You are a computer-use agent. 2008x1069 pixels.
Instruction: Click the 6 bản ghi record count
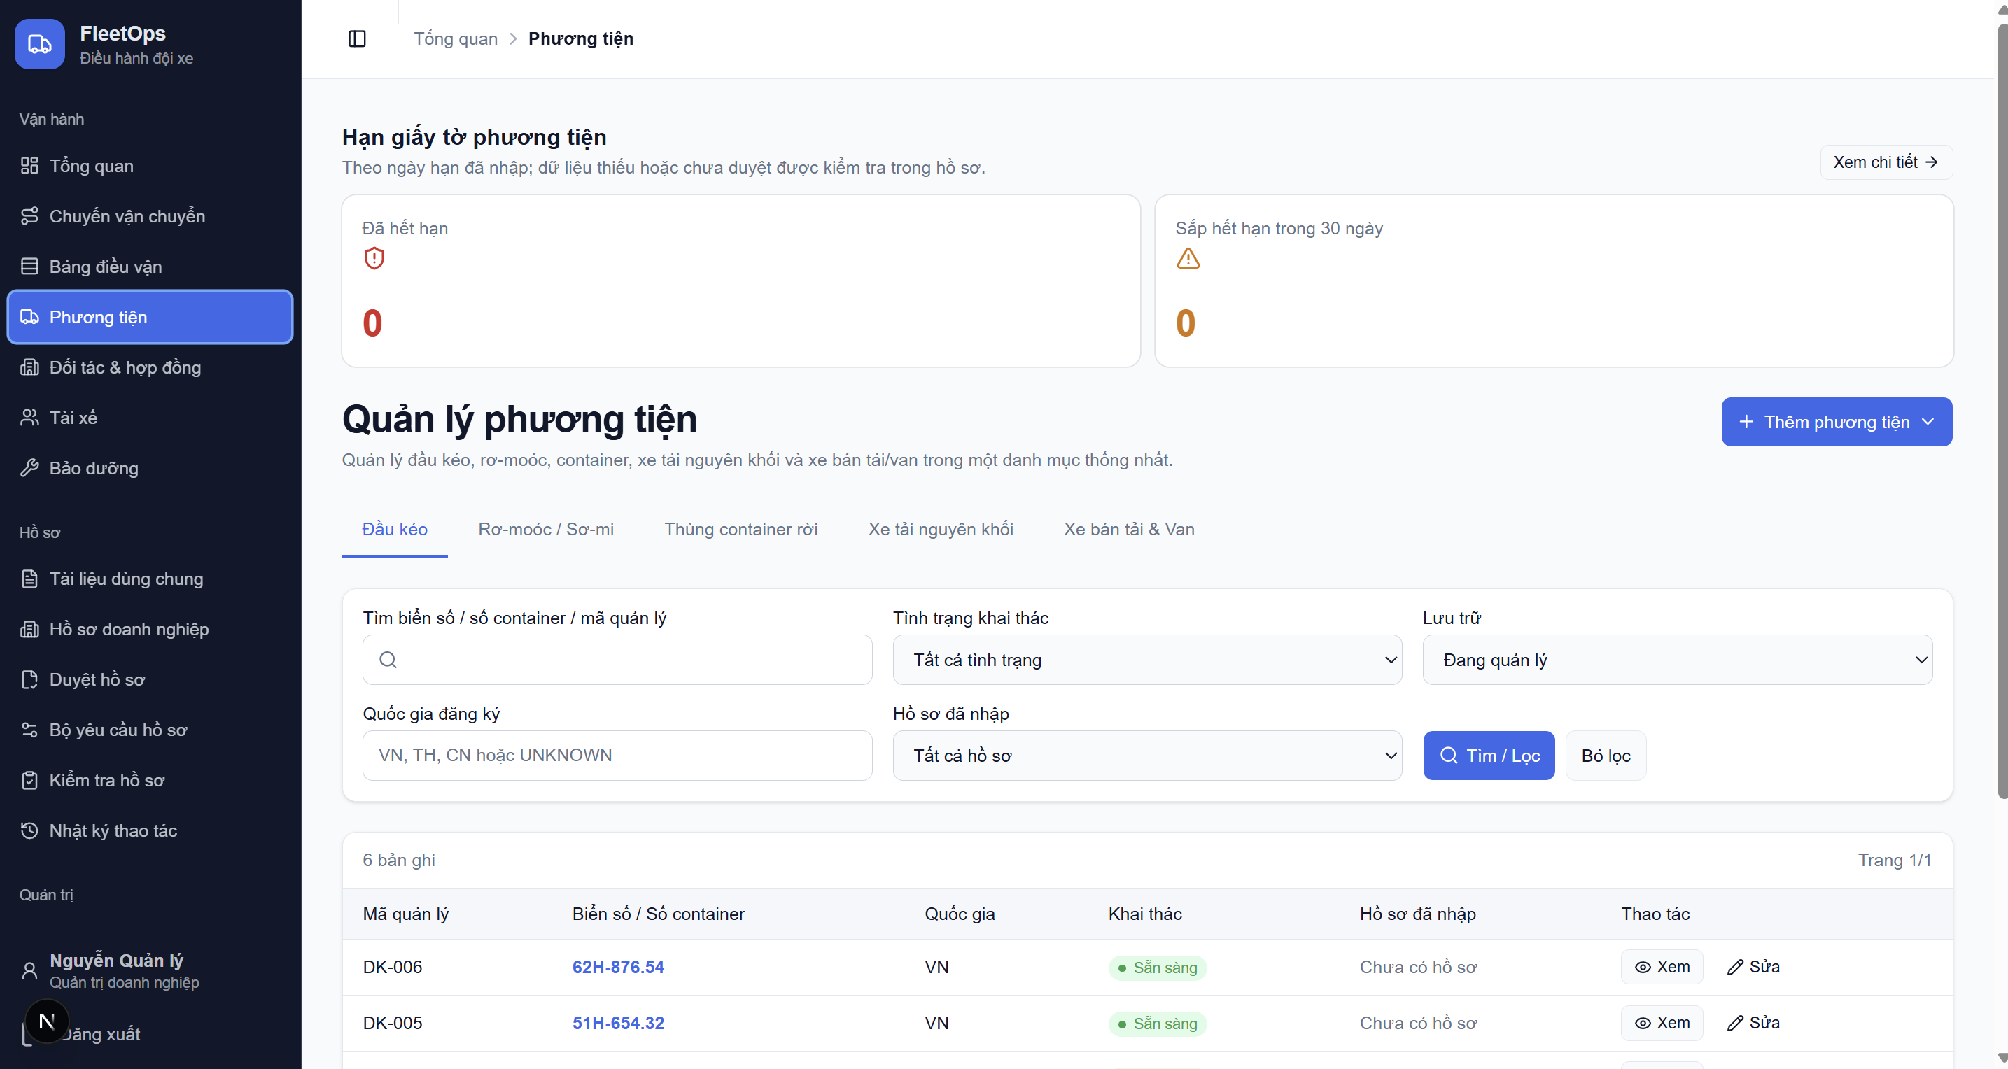398,861
